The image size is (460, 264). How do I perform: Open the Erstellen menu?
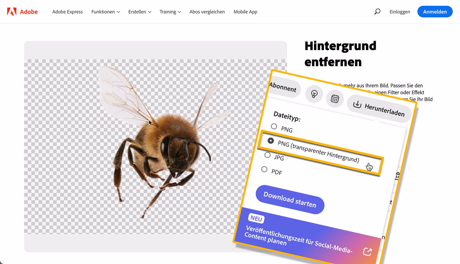tap(139, 12)
